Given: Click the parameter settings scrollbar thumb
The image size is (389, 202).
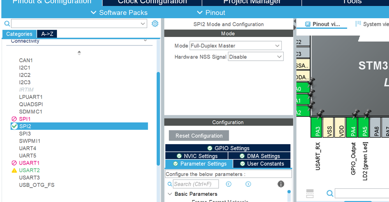Looking at the screenshot, I should tap(289, 192).
